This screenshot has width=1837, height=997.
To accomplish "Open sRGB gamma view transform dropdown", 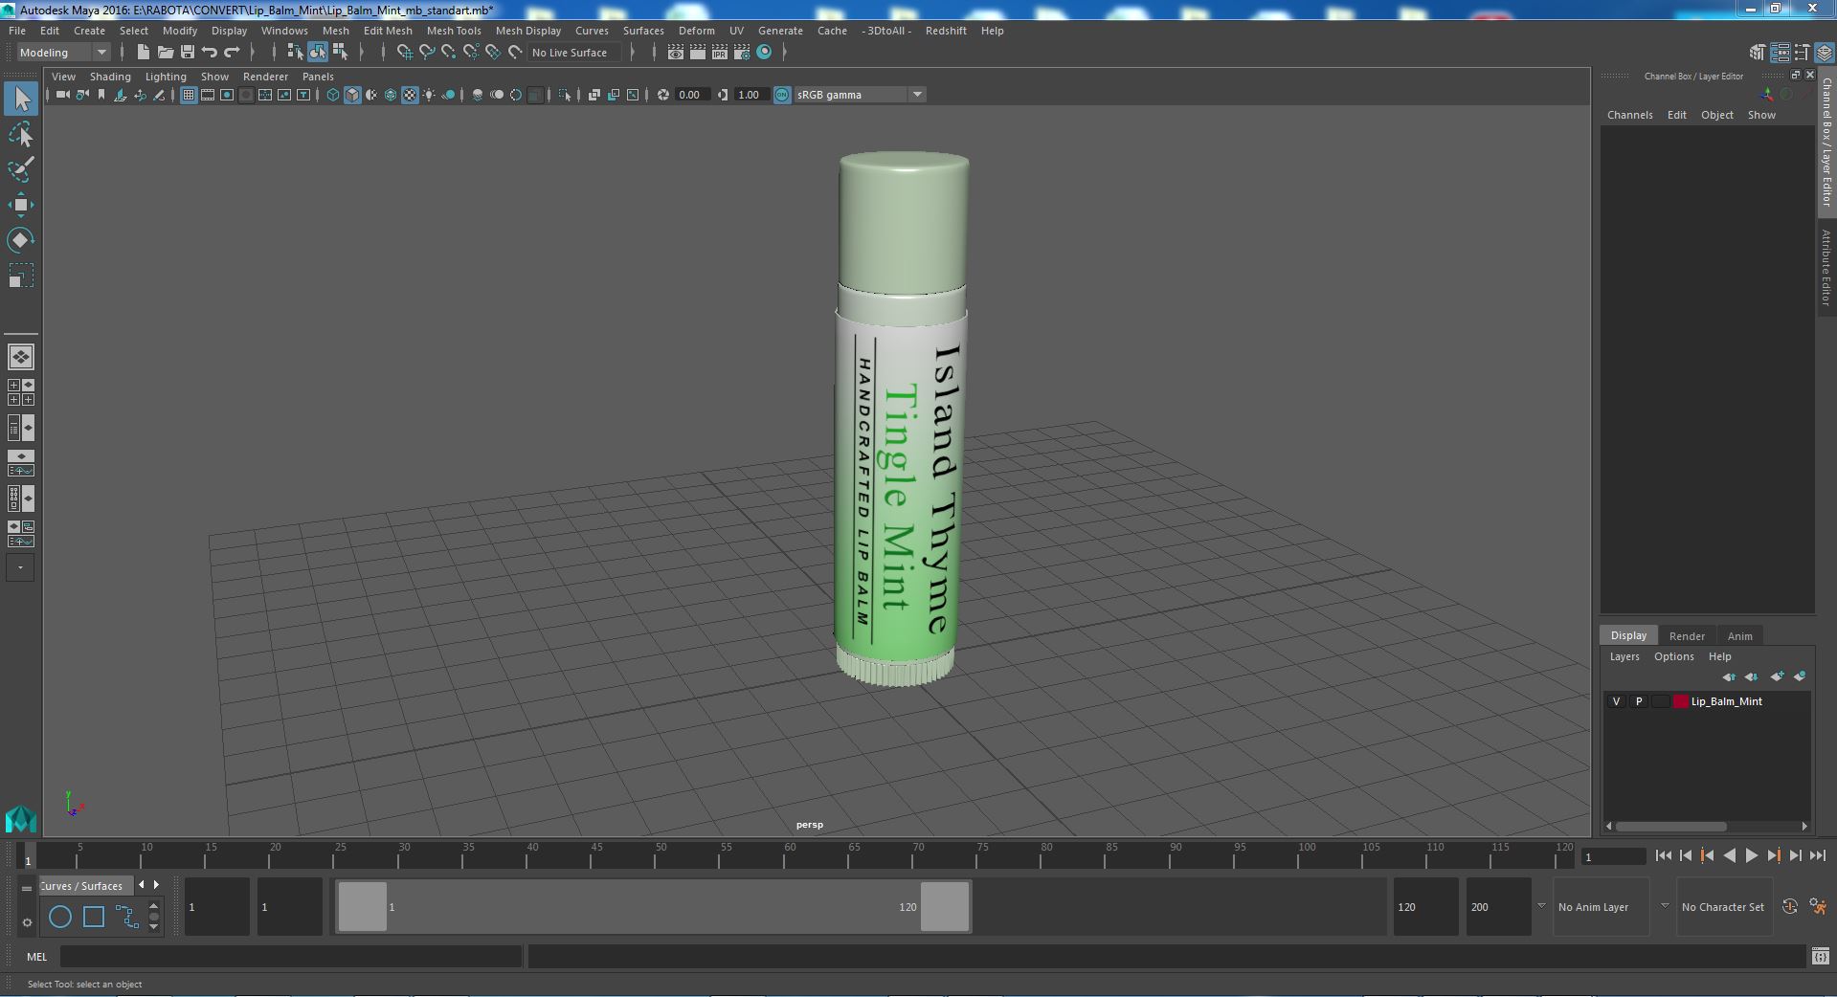I will [860, 94].
